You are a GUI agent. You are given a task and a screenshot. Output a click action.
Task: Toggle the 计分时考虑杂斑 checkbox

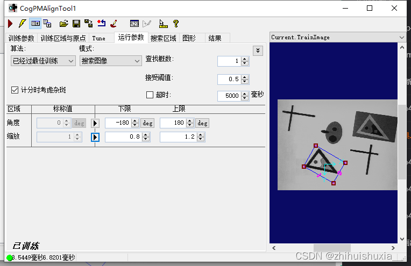point(15,90)
